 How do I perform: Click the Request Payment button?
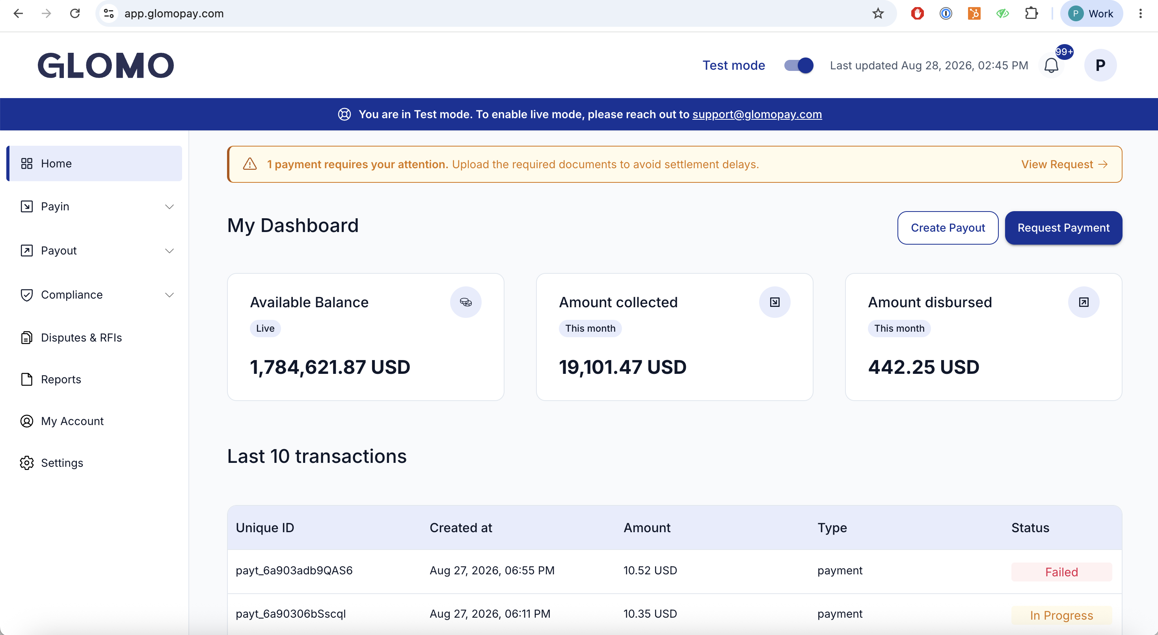coord(1063,228)
